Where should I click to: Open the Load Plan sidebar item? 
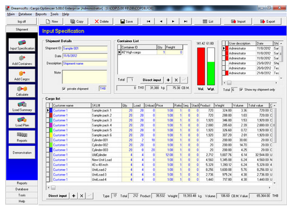(x=22, y=122)
